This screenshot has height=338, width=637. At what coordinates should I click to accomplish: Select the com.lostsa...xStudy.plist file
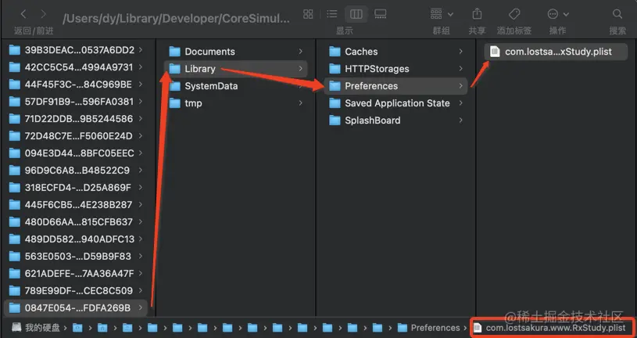coord(556,52)
